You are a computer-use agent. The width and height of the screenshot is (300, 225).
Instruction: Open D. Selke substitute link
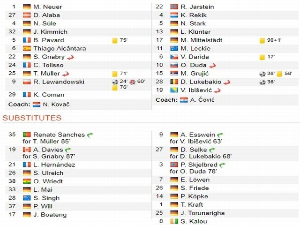pyautogui.click(x=194, y=150)
